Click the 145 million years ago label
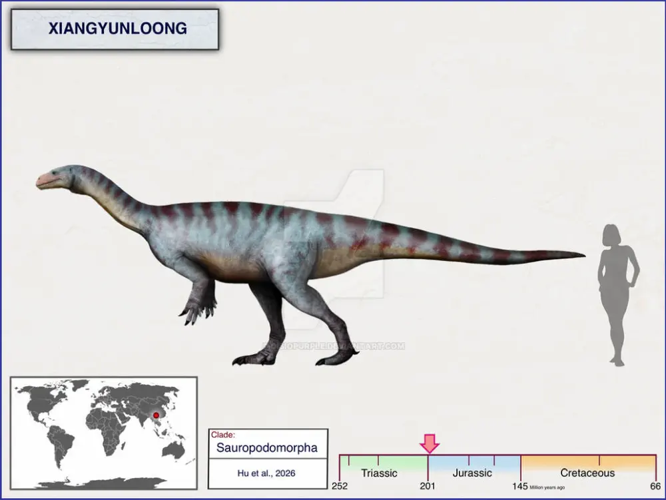Viewport: 666px width, 500px height. tap(521, 487)
